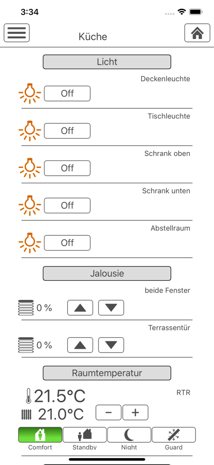
Task: Tap the Deckenleuchte light bulb icon
Action: point(30,93)
